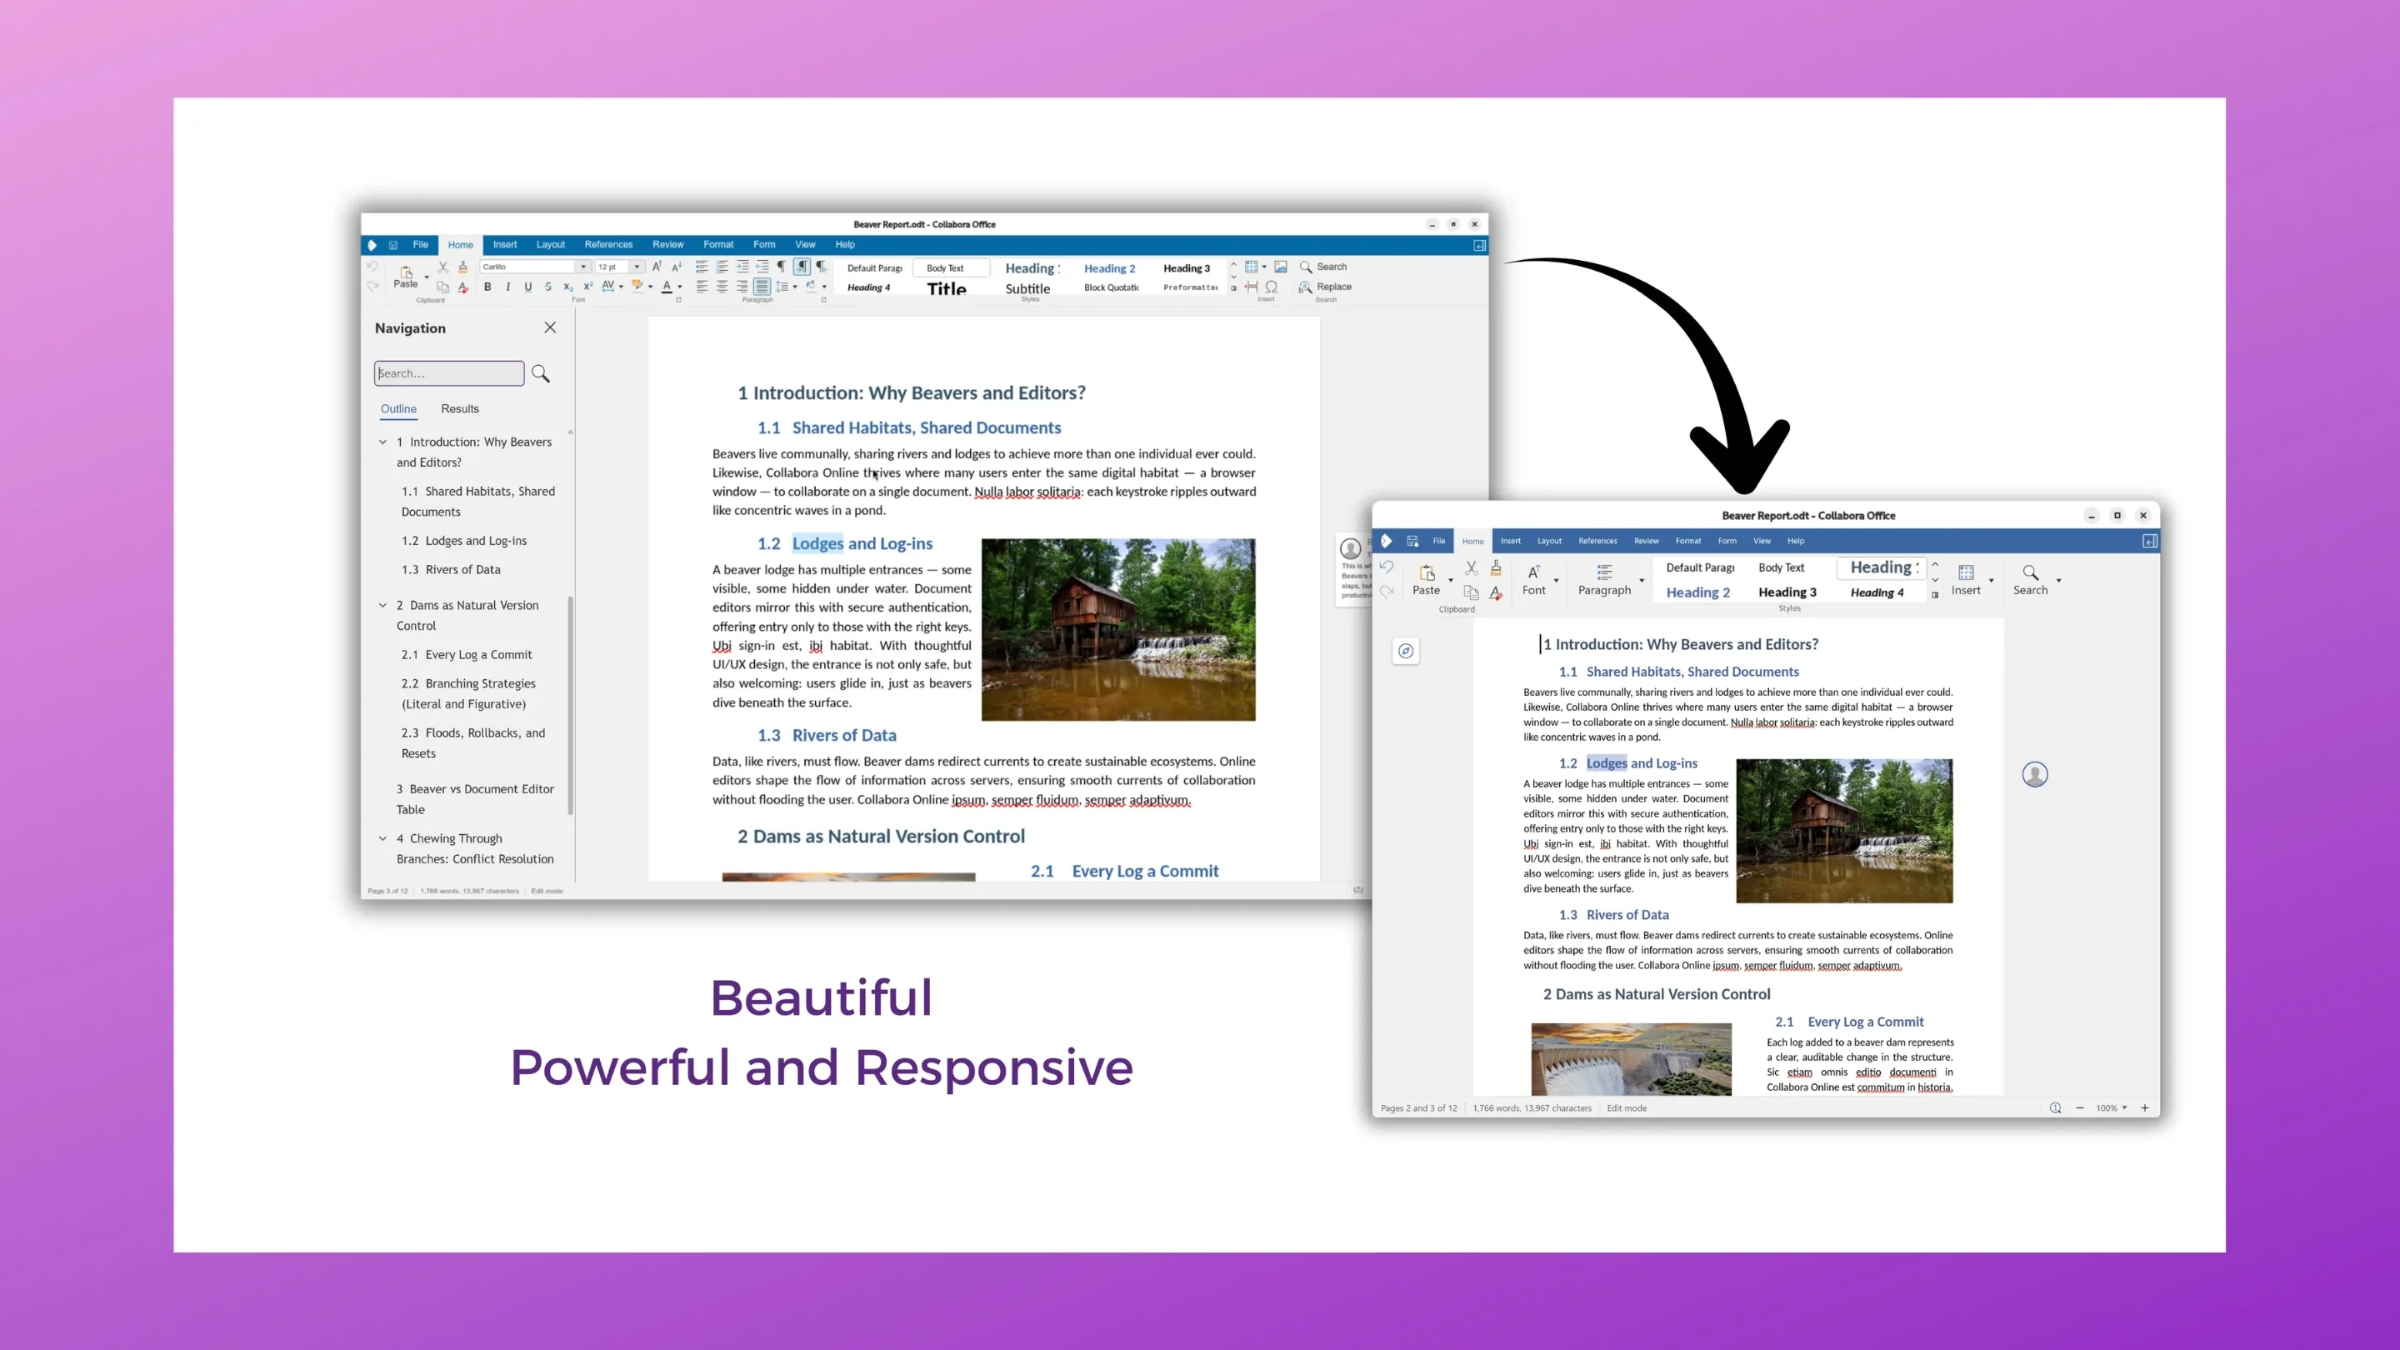Click the Insert Image icon
Viewport: 2400px width, 1350px height.
point(1281,267)
